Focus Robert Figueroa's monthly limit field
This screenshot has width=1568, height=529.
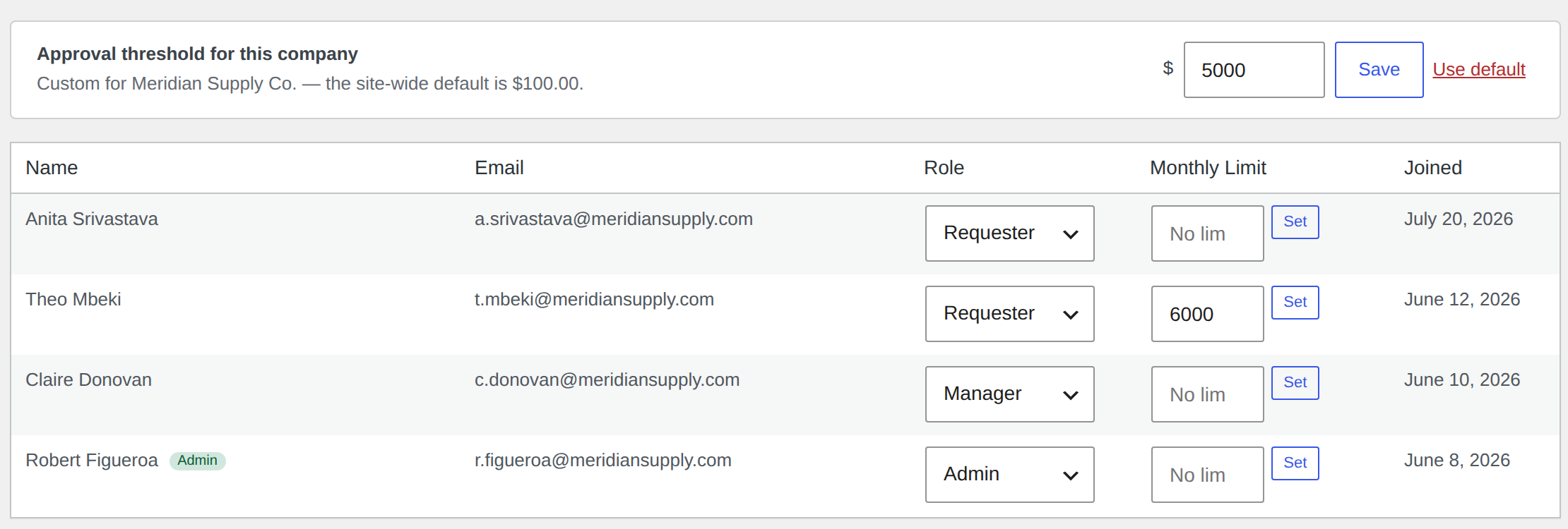(1207, 475)
